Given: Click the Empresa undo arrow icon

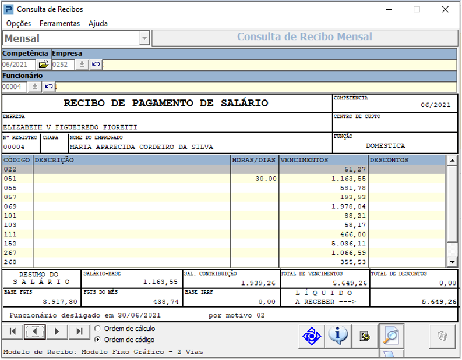Looking at the screenshot, I should coord(96,64).
